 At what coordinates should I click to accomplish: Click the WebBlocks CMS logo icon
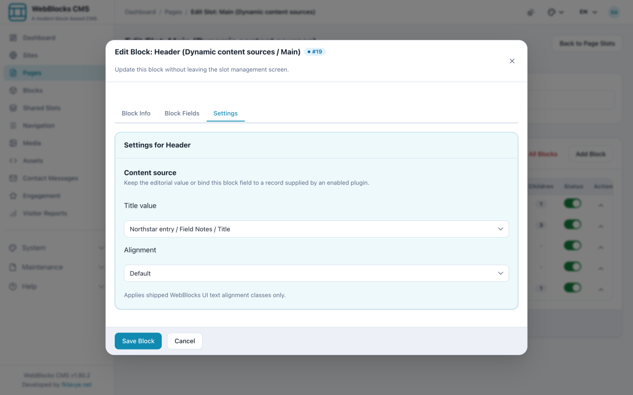(x=18, y=13)
